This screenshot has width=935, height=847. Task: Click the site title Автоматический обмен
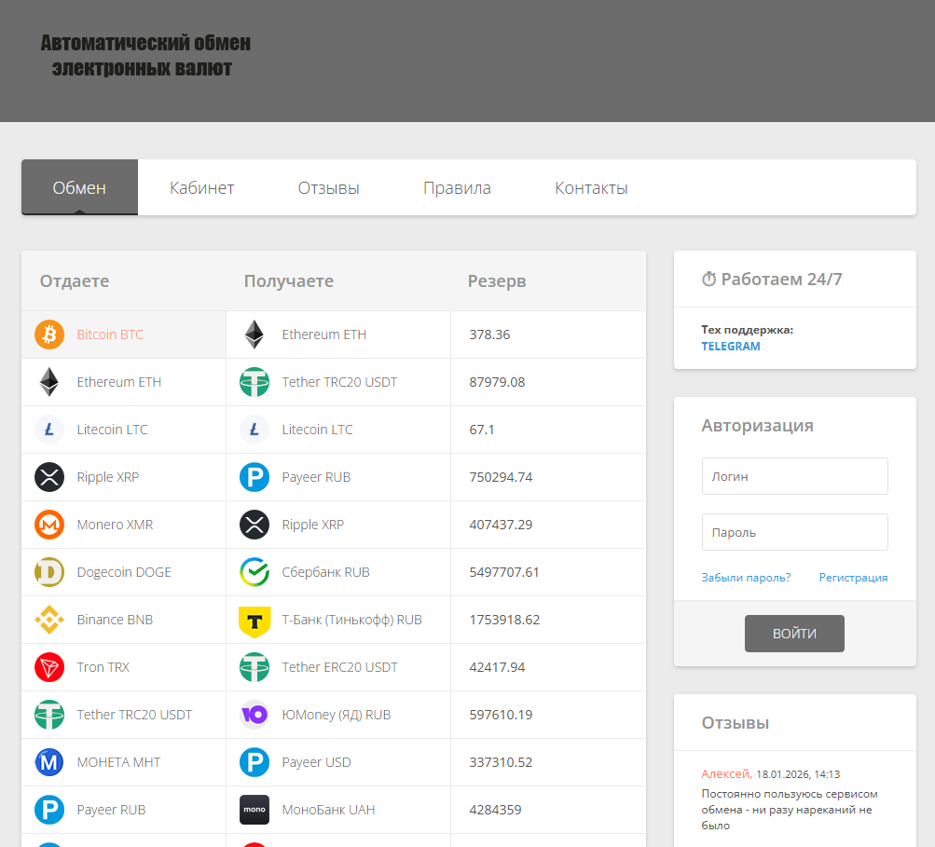(145, 55)
